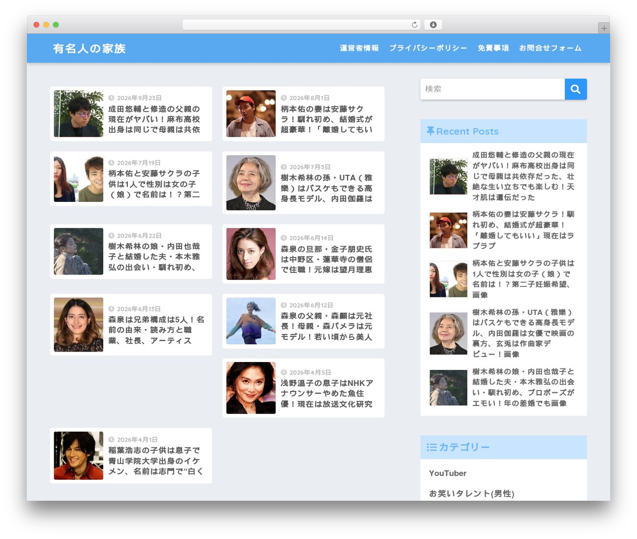
Task: Focus the 検索 search field
Action: click(493, 89)
